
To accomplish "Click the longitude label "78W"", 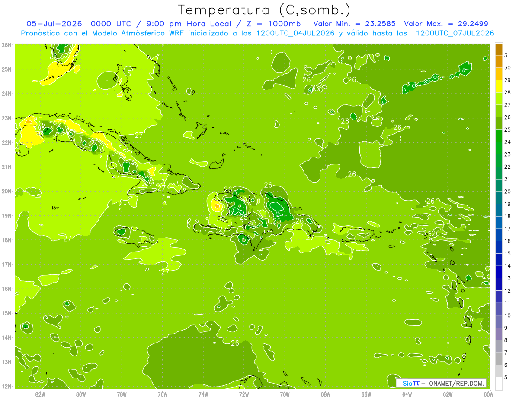I will (x=122, y=394).
